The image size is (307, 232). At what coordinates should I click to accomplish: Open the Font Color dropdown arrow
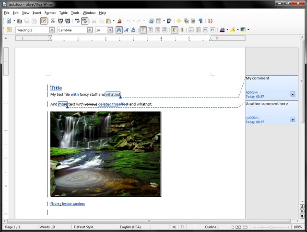point(227,30)
